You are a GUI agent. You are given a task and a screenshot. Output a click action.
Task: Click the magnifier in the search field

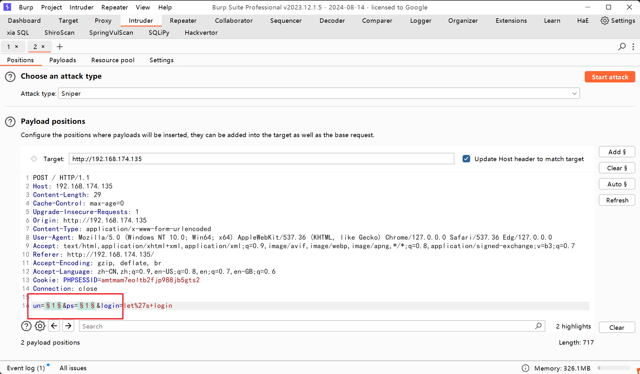tap(538, 326)
